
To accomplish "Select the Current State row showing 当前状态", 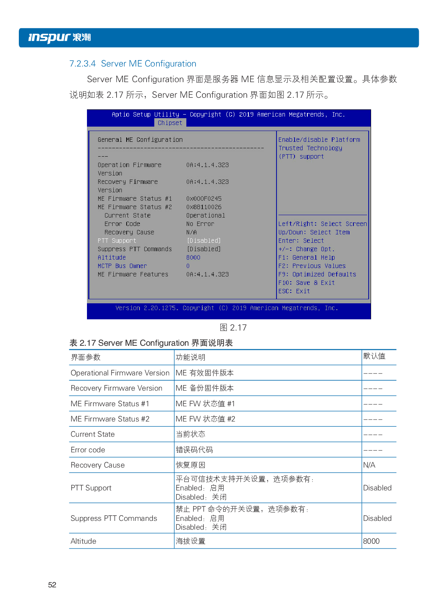I will (x=93, y=434).
